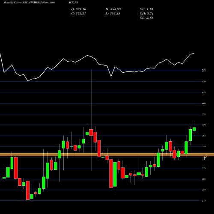Click the 364 price axis label

pos(204,136)
